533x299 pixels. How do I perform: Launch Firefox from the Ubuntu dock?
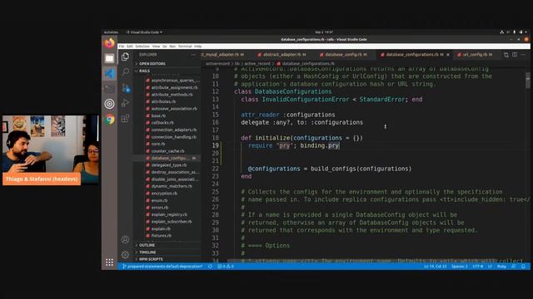pos(109,43)
